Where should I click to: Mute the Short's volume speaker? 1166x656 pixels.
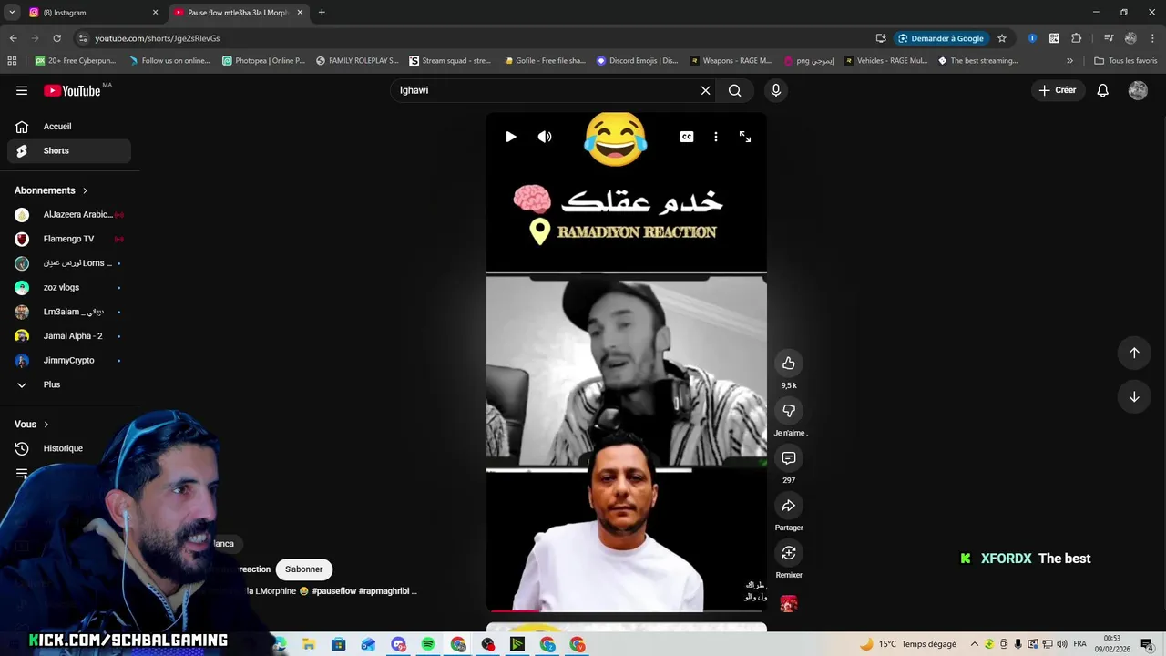coord(545,137)
